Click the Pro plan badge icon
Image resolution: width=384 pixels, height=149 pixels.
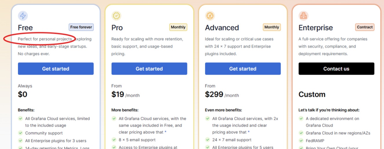point(116,16)
